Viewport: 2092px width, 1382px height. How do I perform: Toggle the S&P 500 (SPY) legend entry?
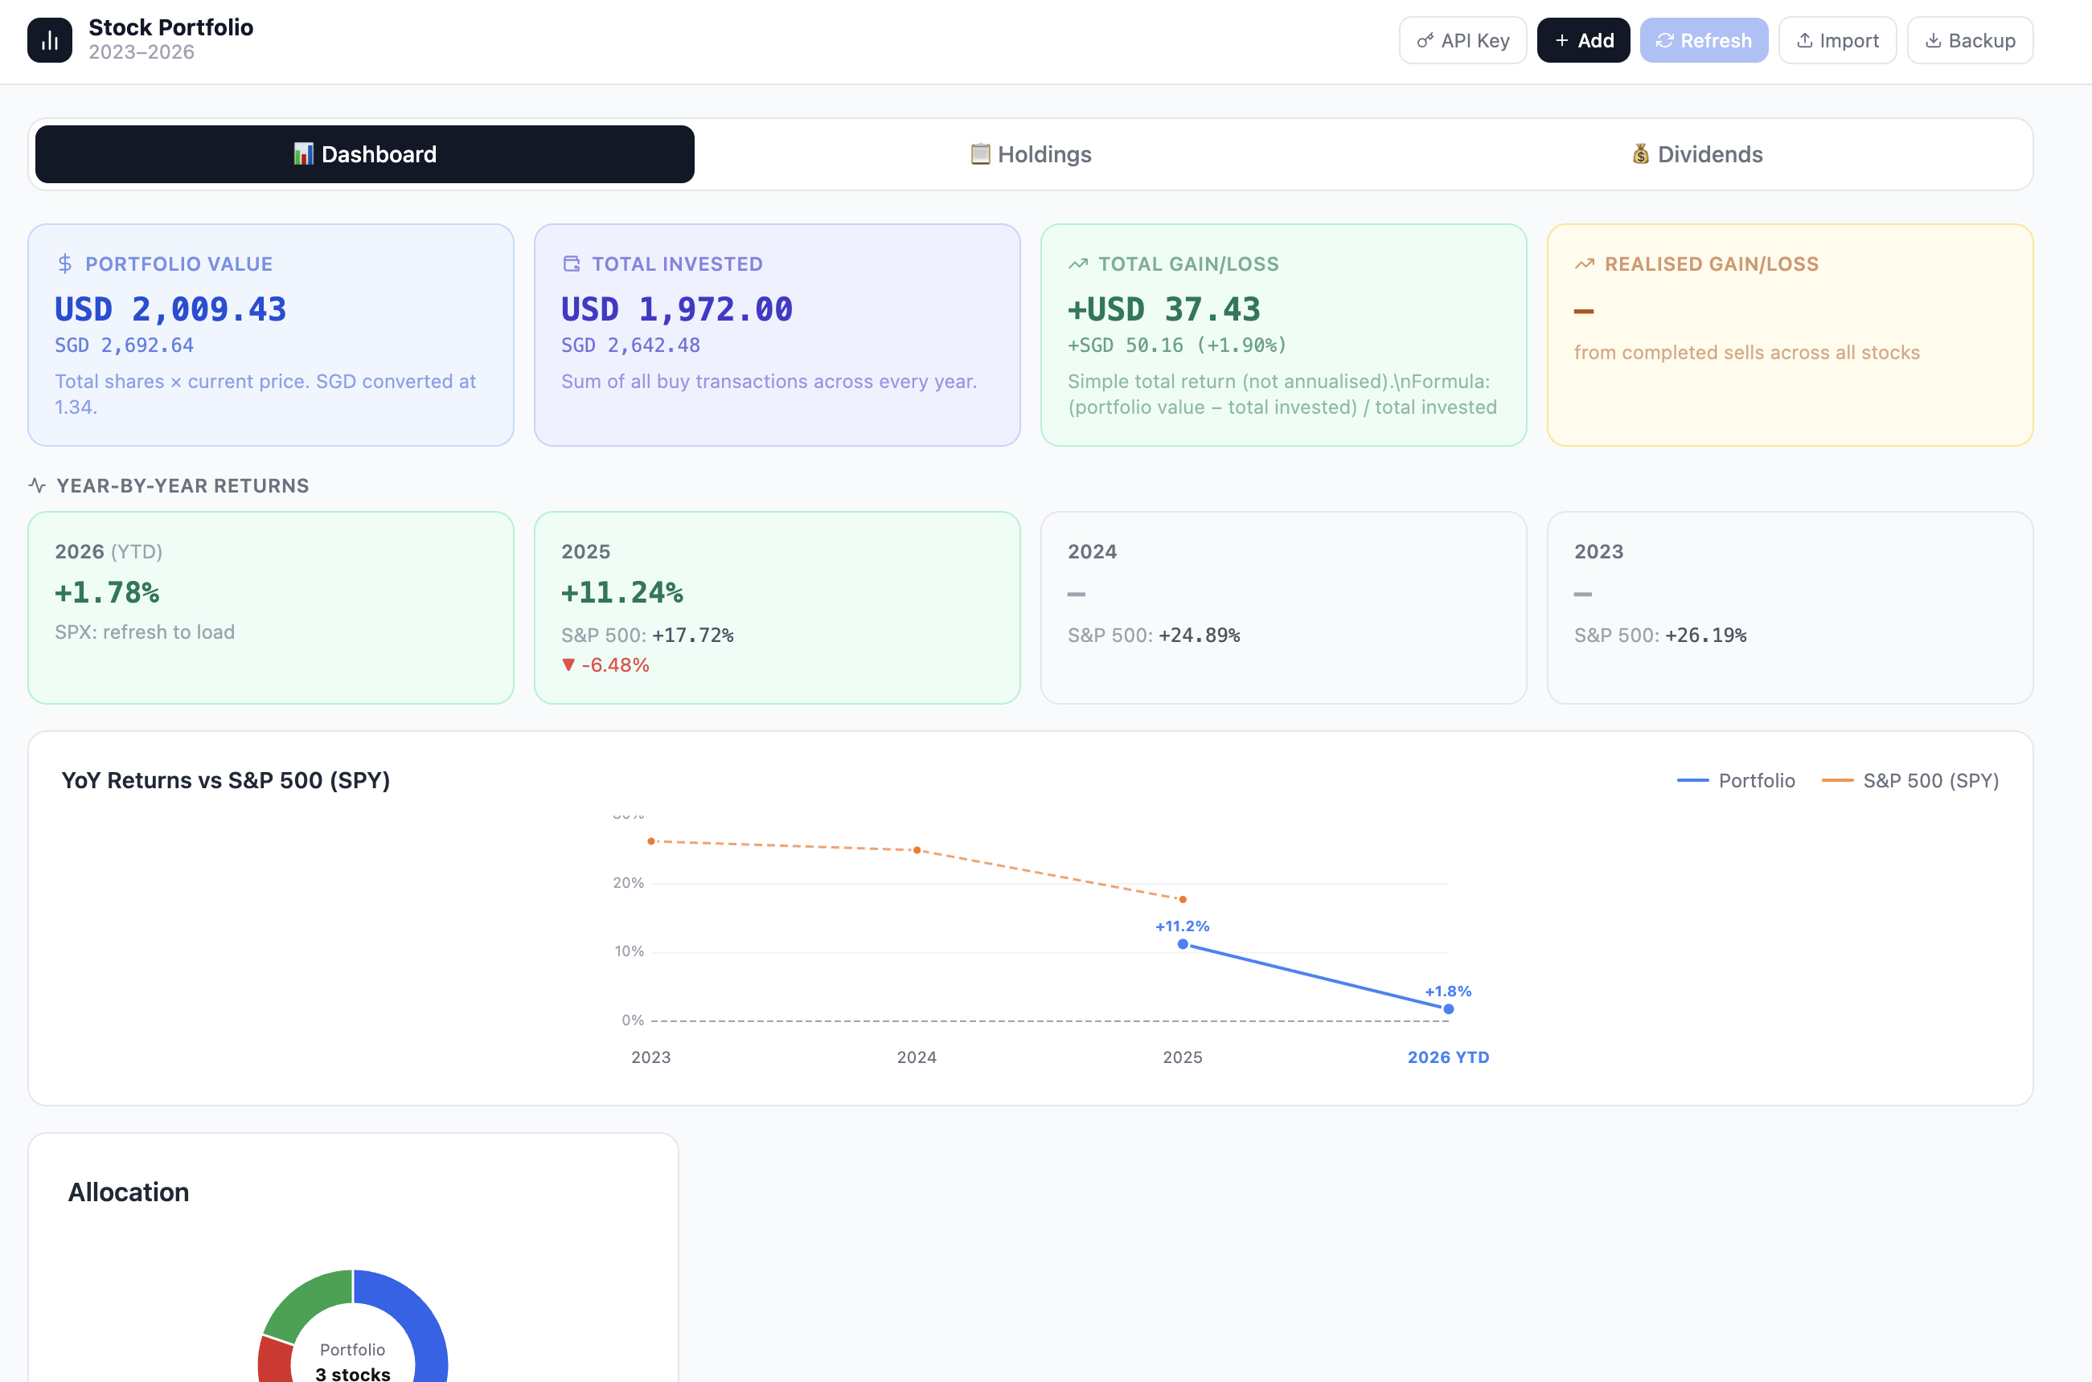(1909, 780)
